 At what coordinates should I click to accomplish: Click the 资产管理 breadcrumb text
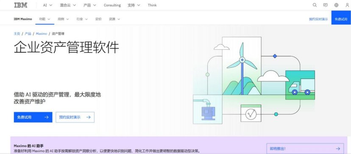click(58, 34)
